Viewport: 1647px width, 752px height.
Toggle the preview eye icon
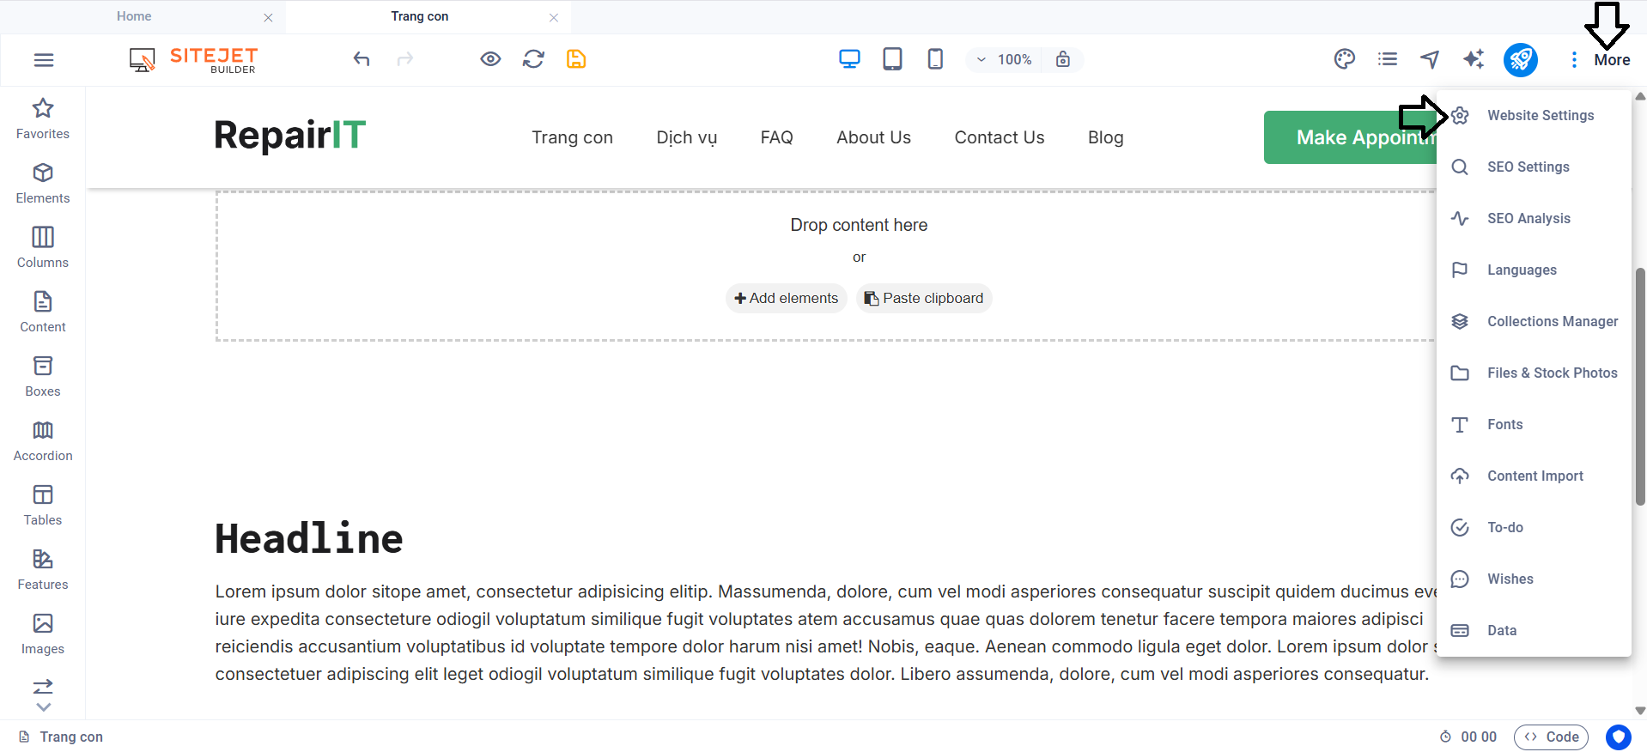[490, 59]
